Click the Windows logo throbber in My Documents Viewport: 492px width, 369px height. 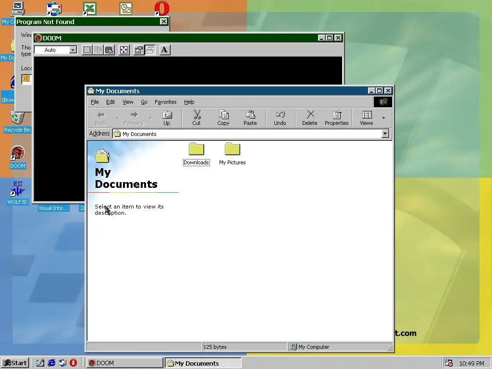pos(383,102)
